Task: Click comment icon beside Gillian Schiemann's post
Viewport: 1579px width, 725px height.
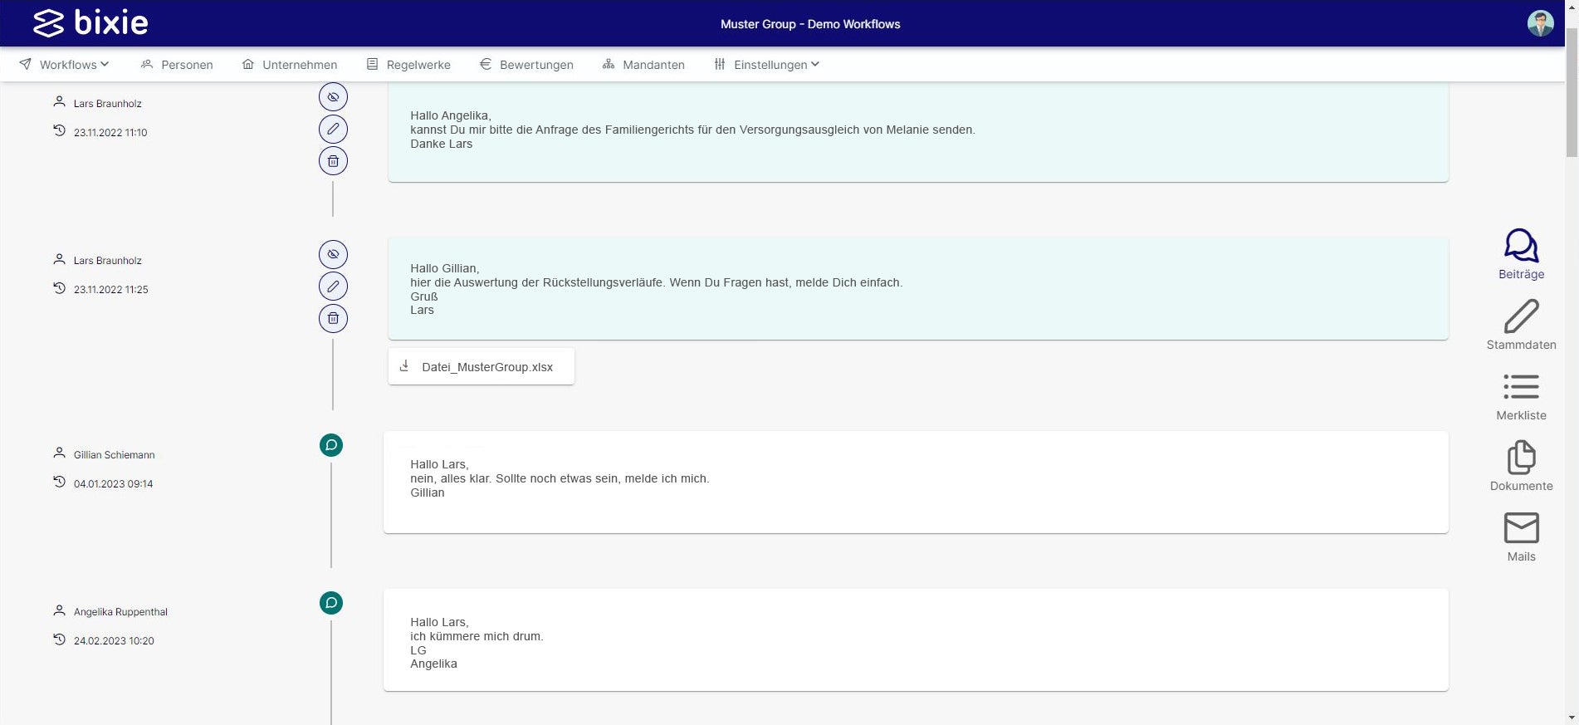Action: (331, 445)
